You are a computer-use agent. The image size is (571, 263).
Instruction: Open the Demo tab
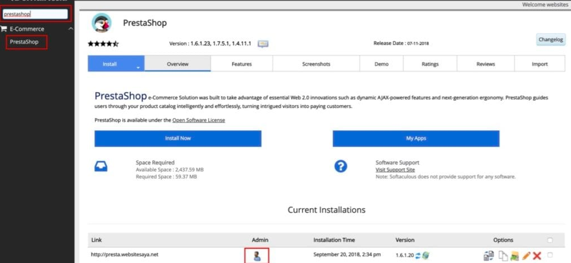[x=381, y=64]
